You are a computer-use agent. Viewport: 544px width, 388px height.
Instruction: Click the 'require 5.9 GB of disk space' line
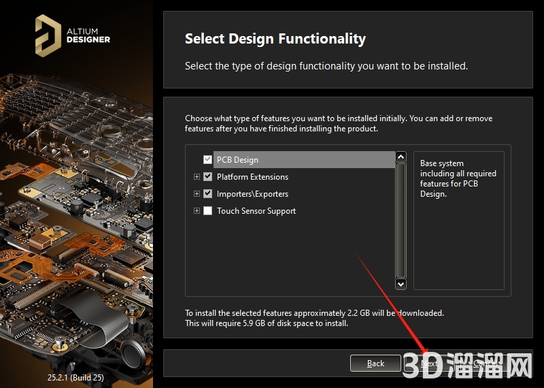266,323
